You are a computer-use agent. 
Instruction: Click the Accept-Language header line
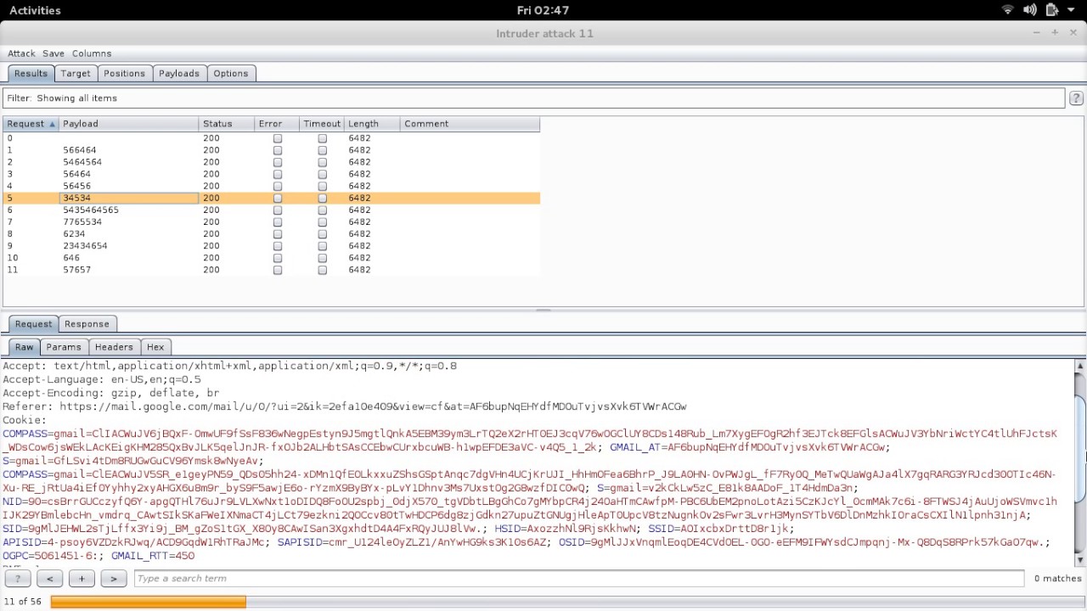[102, 379]
